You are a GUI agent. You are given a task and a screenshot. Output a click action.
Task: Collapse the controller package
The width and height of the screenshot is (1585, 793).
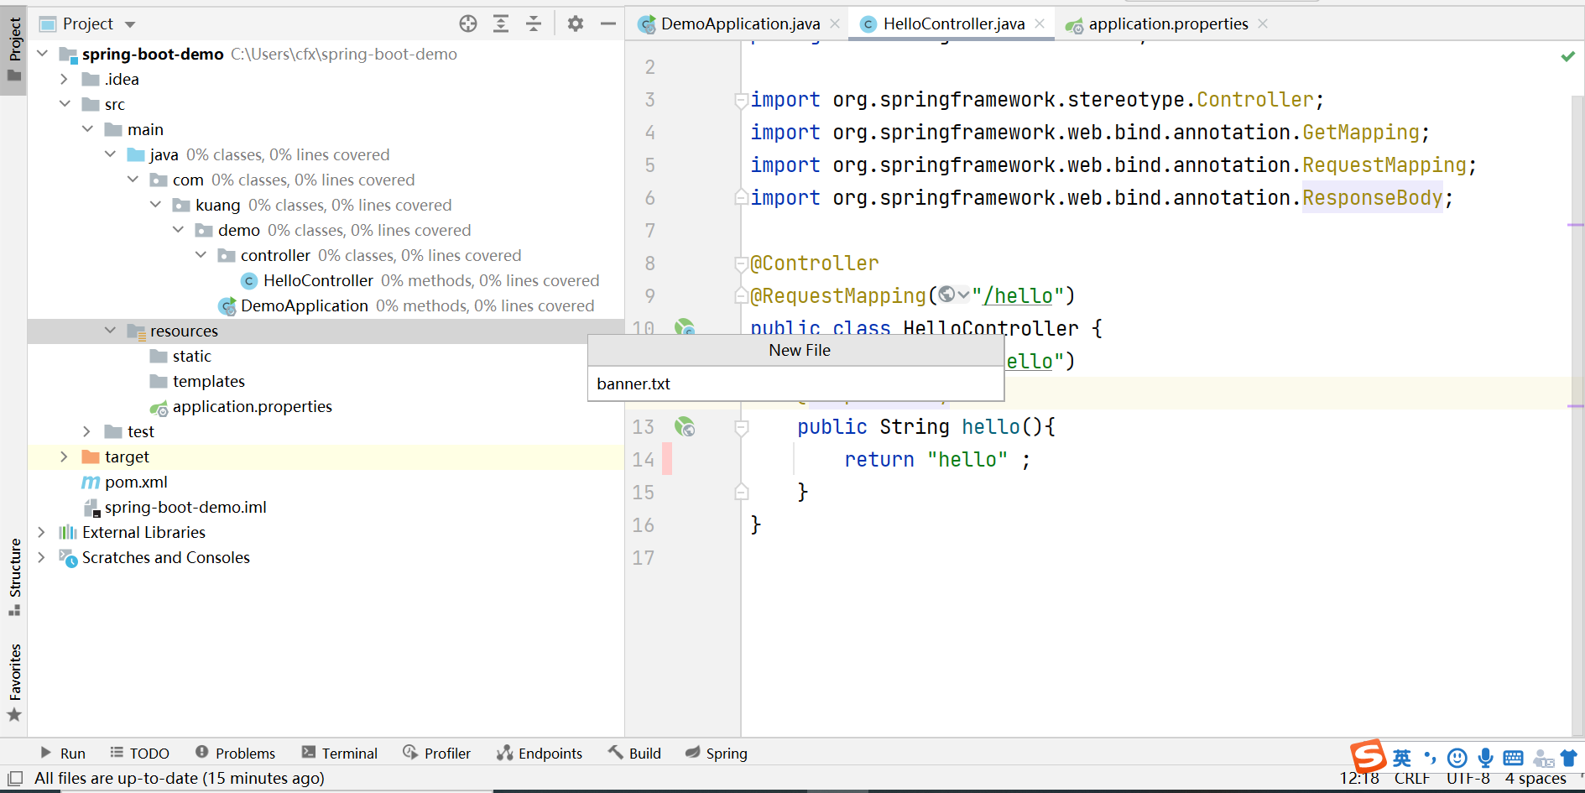pos(201,255)
